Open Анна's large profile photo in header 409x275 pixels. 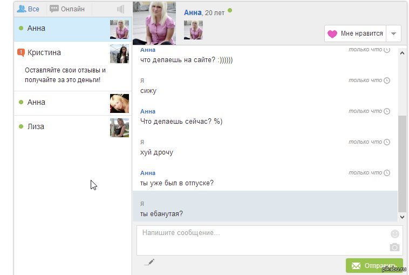[154, 23]
